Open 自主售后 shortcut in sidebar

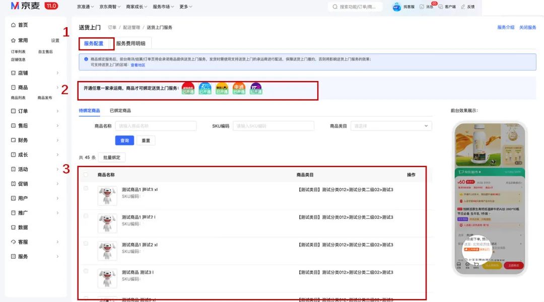(x=45, y=52)
